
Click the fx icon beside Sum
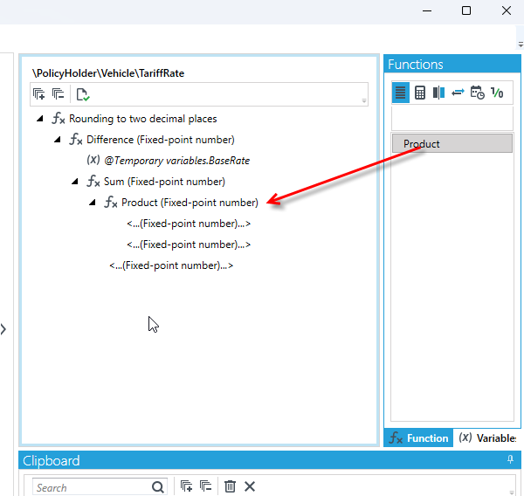(93, 182)
